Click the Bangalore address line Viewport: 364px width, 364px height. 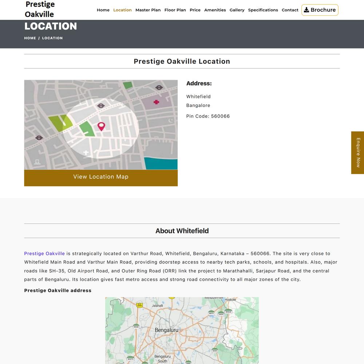198,106
